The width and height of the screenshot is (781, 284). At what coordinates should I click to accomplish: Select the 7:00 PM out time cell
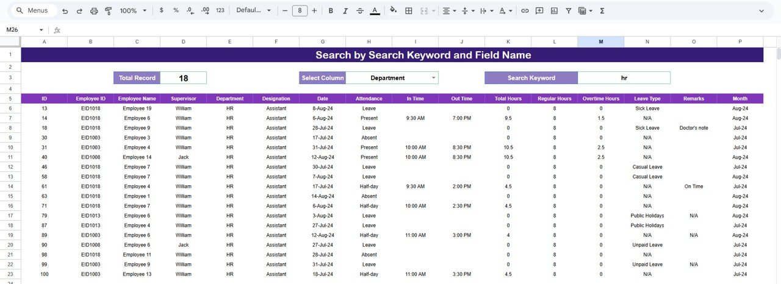point(461,118)
